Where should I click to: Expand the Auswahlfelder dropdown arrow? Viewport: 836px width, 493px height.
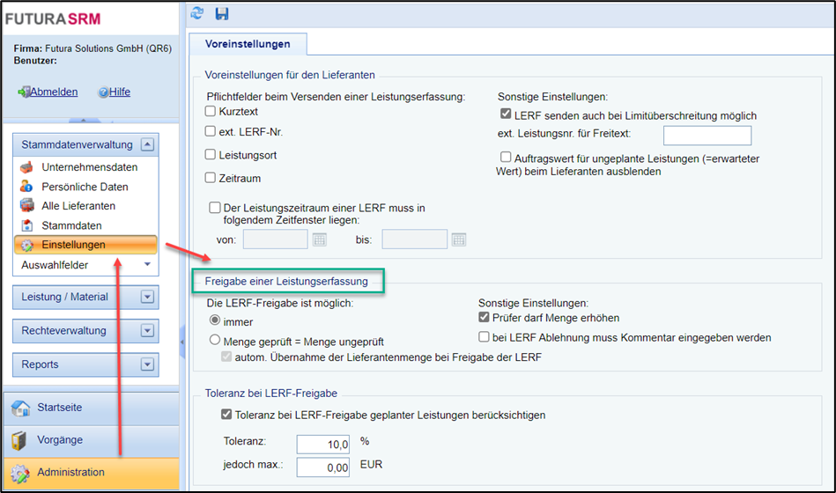tap(148, 264)
